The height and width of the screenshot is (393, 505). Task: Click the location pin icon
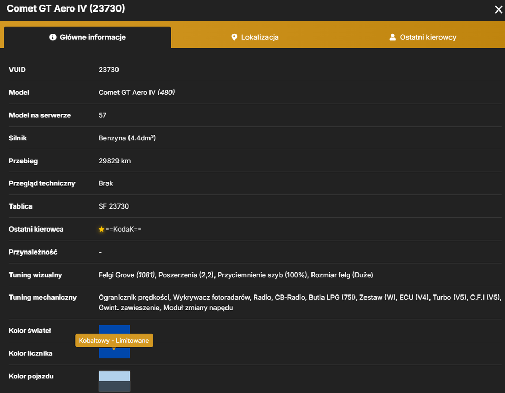pyautogui.click(x=234, y=37)
